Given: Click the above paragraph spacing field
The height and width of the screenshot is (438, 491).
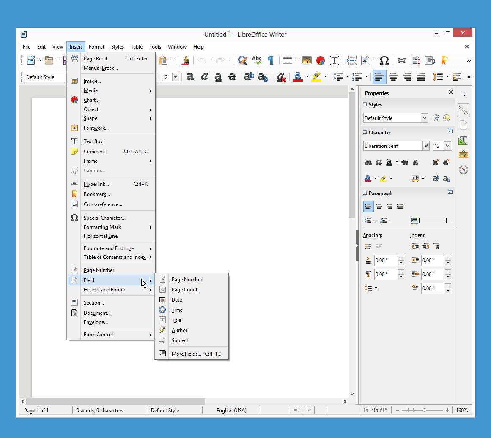Looking at the screenshot, I should (x=386, y=260).
